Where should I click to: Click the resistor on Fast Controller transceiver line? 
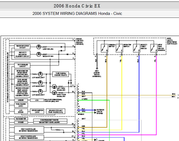(58, 130)
